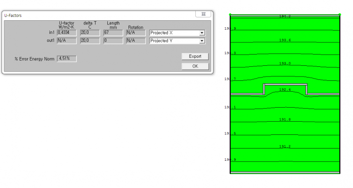Click the U-Factors dialog title bar
The height and width of the screenshot is (188, 353).
point(94,15)
